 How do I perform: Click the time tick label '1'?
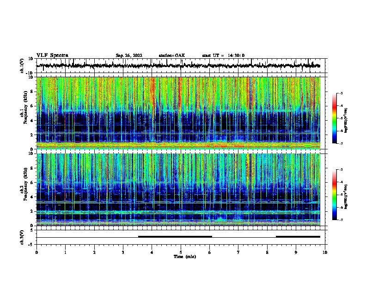[x=65, y=252]
